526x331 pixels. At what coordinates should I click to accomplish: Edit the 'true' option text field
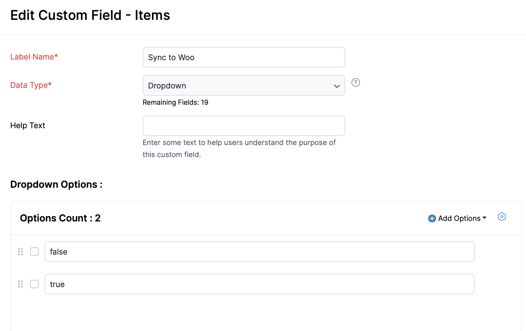tap(259, 284)
